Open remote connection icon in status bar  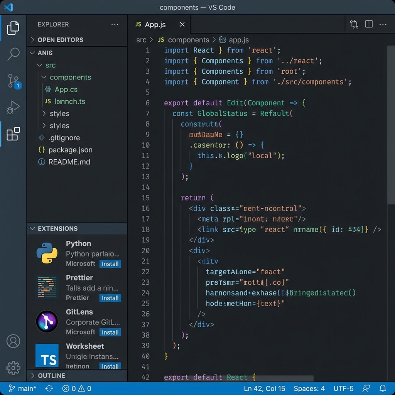pyautogui.click(x=366, y=388)
